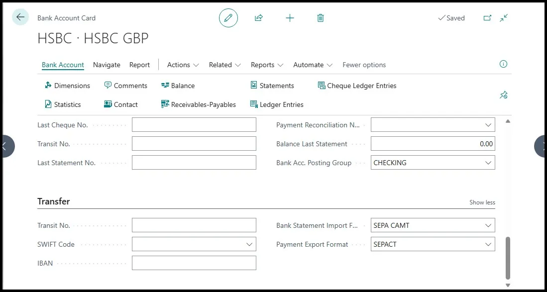Click the Saved status indicator
547x292 pixels.
coord(451,18)
